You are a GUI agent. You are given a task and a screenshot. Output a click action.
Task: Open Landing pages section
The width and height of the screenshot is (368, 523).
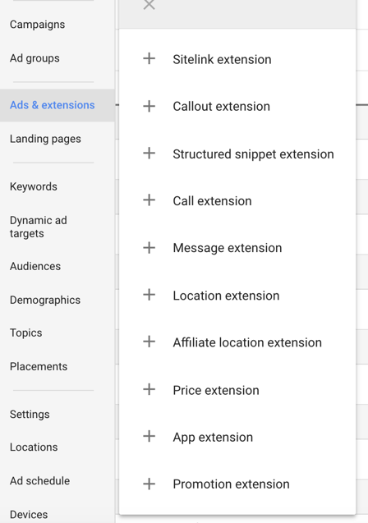click(x=45, y=139)
